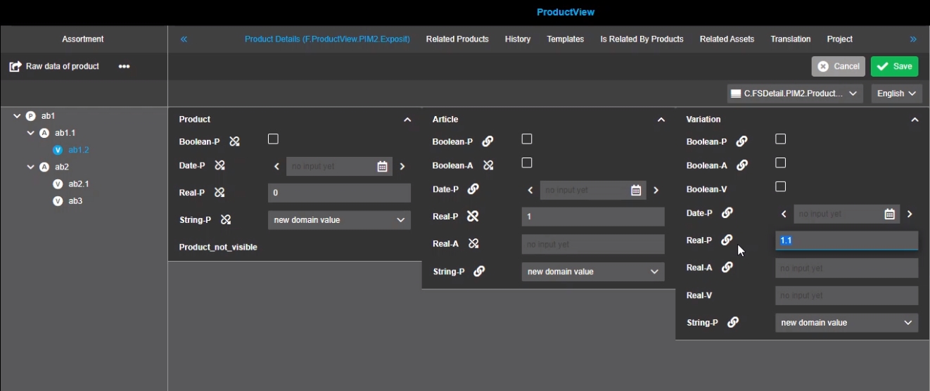
Task: Click the Cancel button
Action: pos(838,66)
